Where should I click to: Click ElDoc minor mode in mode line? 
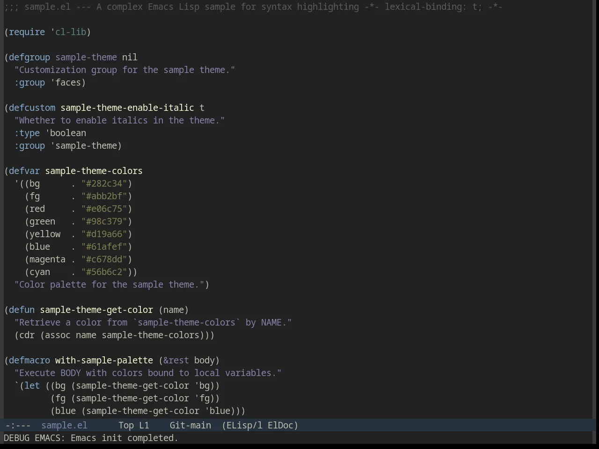280,425
